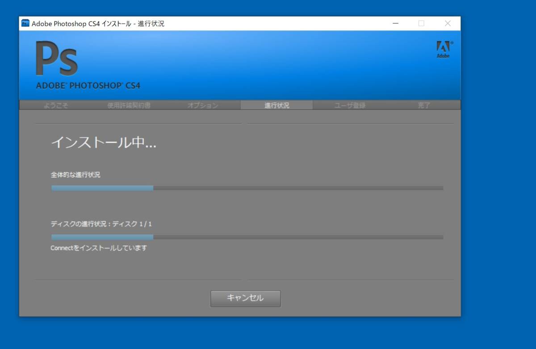Select the active 進行状況 step tab
The width and height of the screenshot is (536, 349).
tap(277, 105)
